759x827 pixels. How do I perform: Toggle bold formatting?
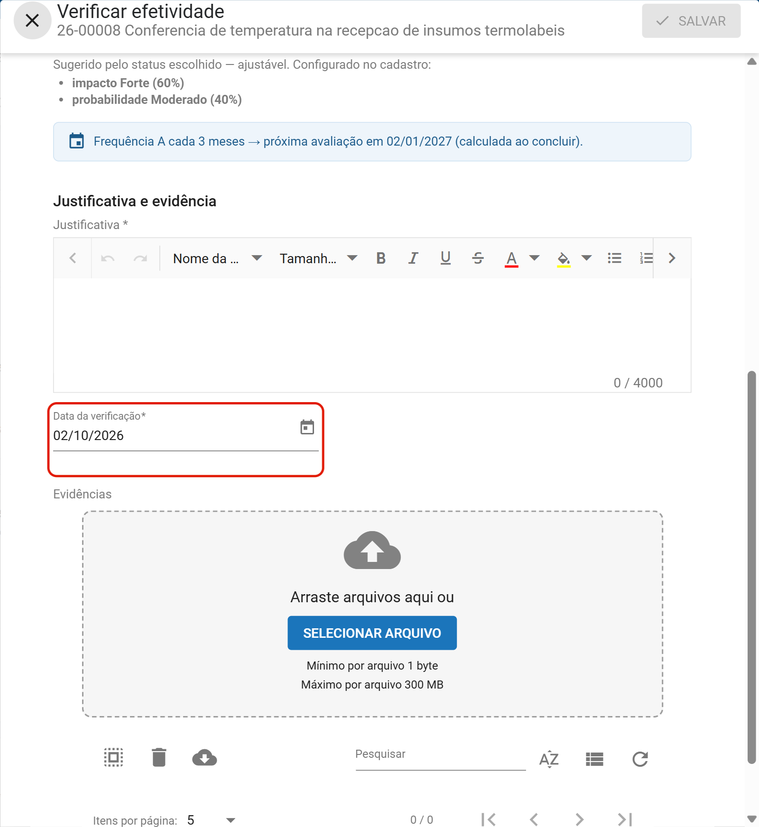[x=381, y=258]
